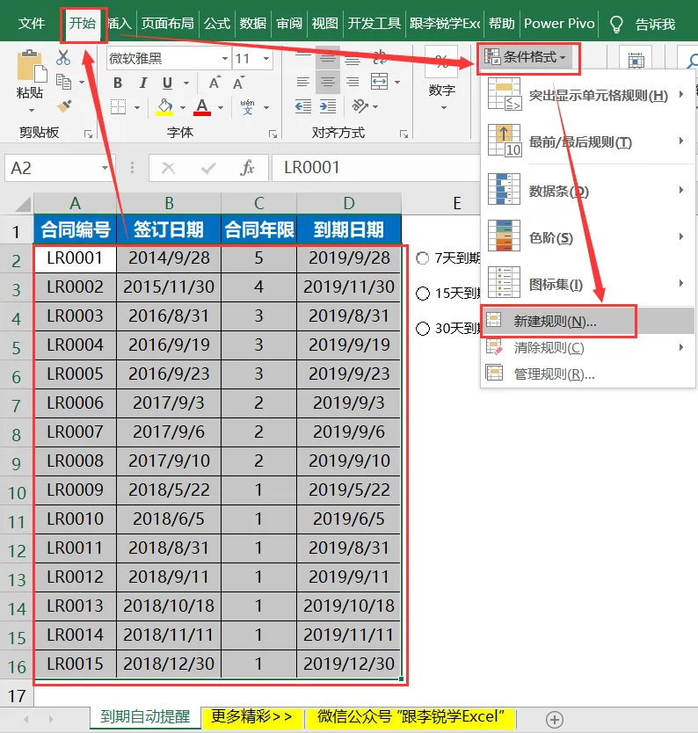698x733 pixels.
Task: Increase indent icon
Action: pyautogui.click(x=328, y=106)
